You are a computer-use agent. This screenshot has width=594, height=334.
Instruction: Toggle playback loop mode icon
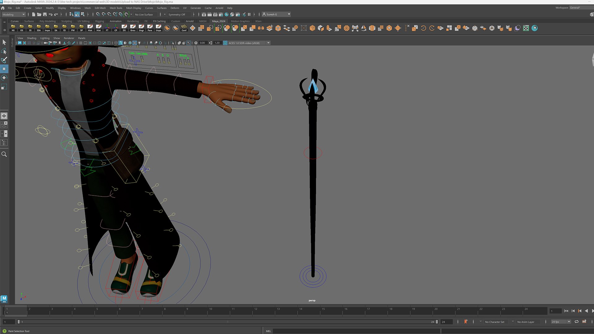[x=577, y=322]
